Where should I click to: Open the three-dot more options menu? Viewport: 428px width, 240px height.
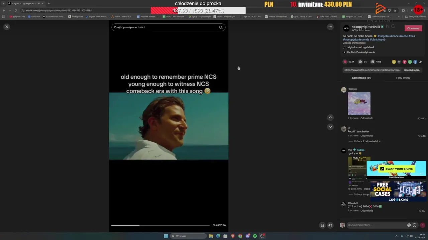[x=330, y=27]
